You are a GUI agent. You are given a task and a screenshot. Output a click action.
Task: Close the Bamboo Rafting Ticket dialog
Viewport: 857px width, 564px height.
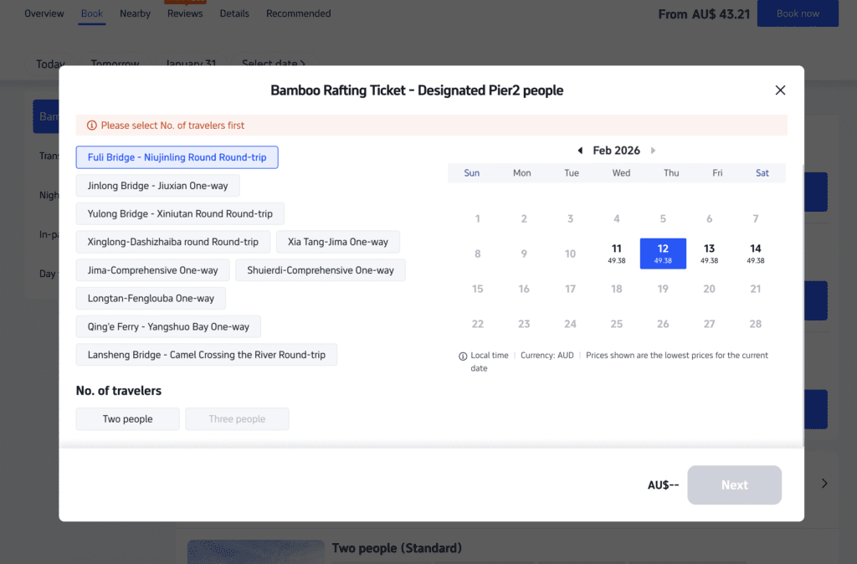(x=780, y=90)
